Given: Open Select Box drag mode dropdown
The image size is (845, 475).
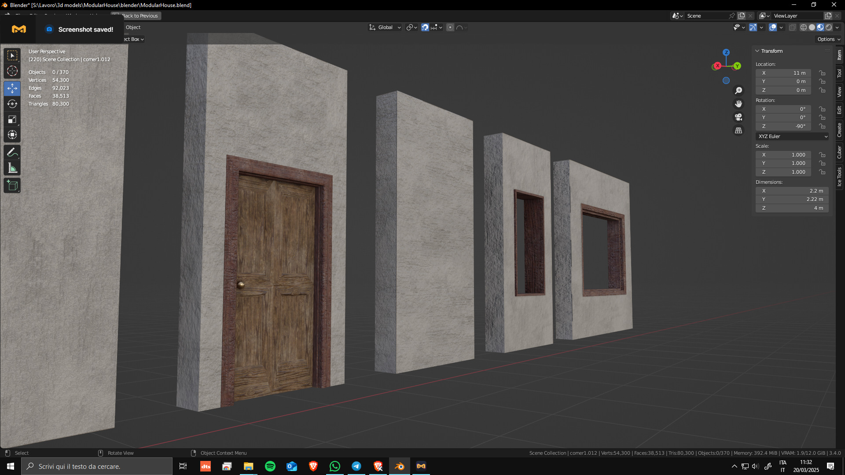Looking at the screenshot, I should click(x=134, y=39).
